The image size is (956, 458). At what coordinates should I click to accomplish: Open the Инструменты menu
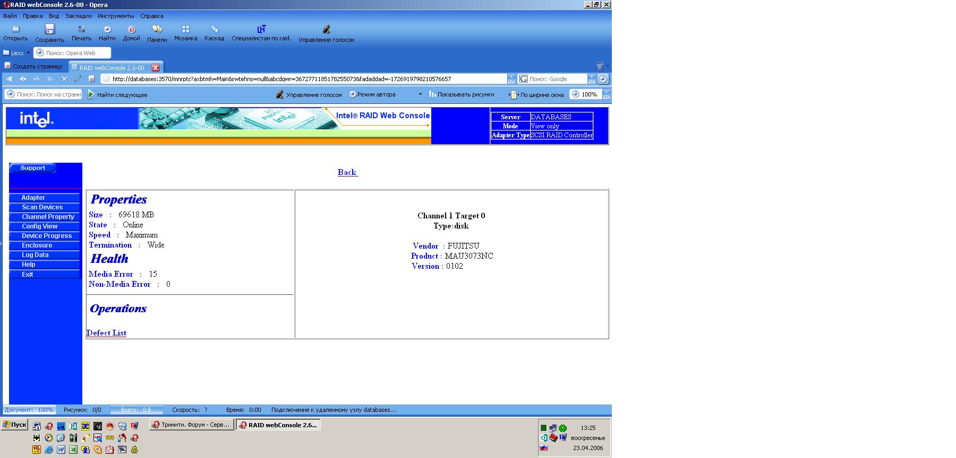point(116,16)
